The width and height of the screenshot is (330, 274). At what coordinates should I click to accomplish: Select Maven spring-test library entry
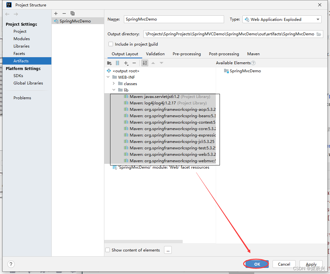tap(169, 148)
